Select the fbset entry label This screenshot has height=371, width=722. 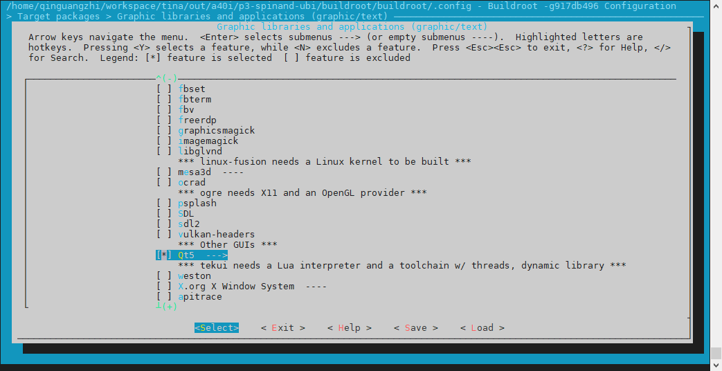(192, 89)
